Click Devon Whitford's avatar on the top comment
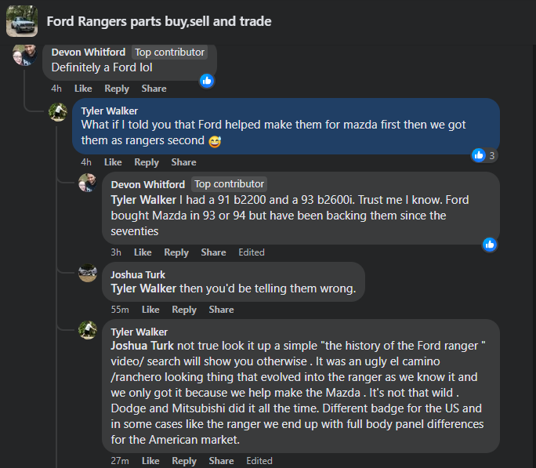 tap(25, 54)
